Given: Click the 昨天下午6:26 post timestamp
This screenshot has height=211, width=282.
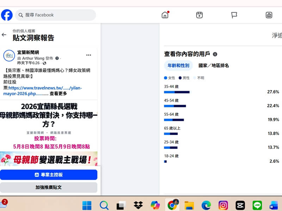Looking at the screenshot, I should pos(29,63).
